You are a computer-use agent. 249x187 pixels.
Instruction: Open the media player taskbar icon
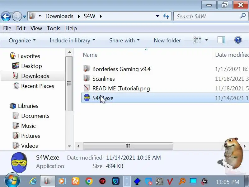[62, 181]
